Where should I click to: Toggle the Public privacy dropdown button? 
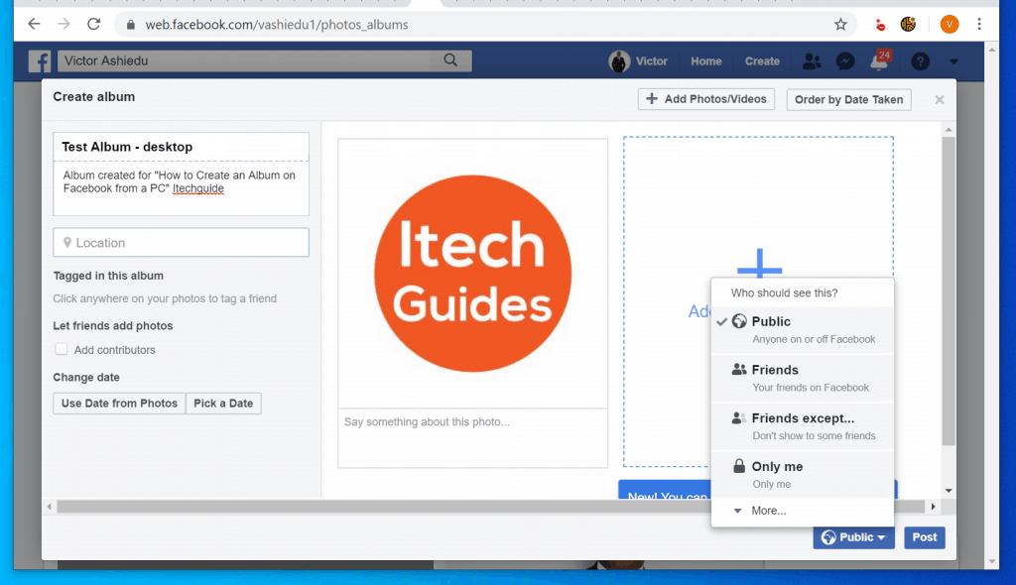point(853,537)
